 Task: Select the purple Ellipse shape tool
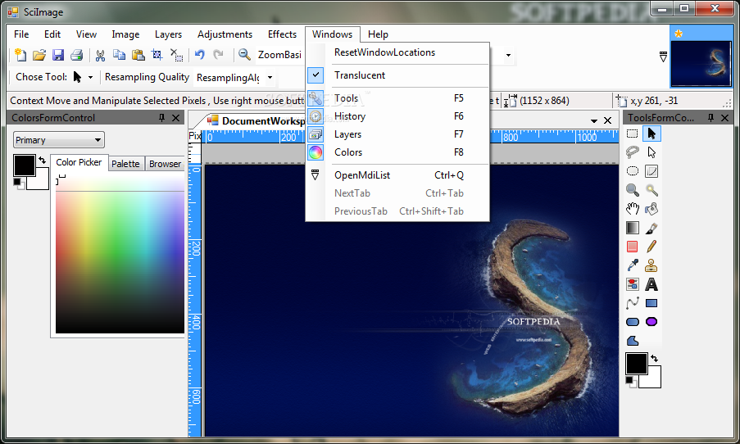pyautogui.click(x=651, y=322)
